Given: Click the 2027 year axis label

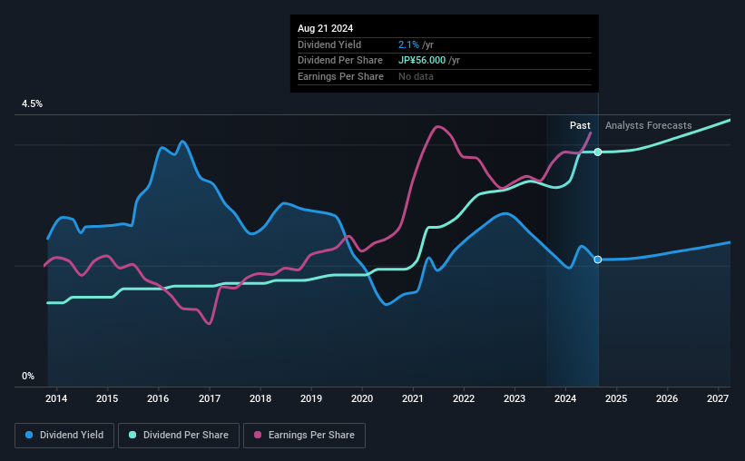Looking at the screenshot, I should pos(718,398).
